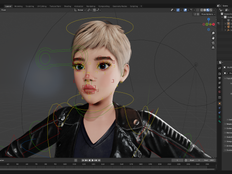Open the Tool properties tab icon

tap(219, 68)
